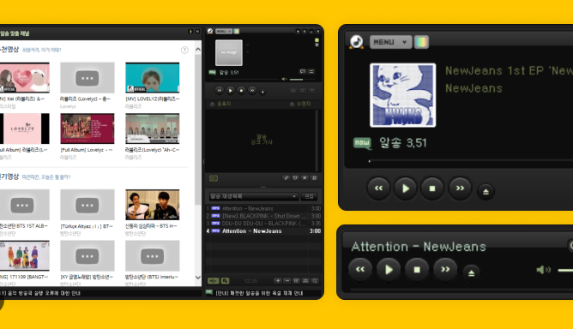
Task: Open the 알송 재생목록 playlist dropdown
Action: (254, 196)
